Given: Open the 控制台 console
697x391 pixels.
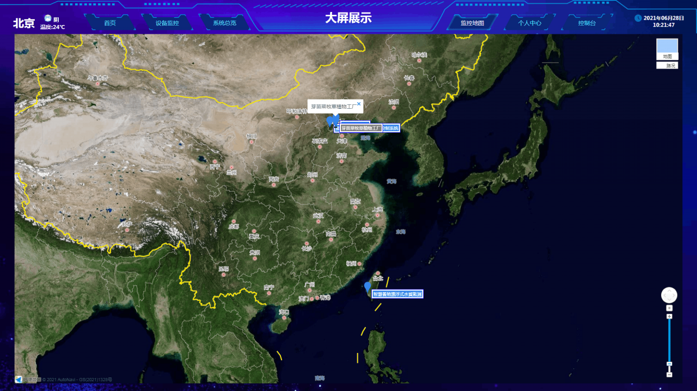Looking at the screenshot, I should tap(586, 23).
